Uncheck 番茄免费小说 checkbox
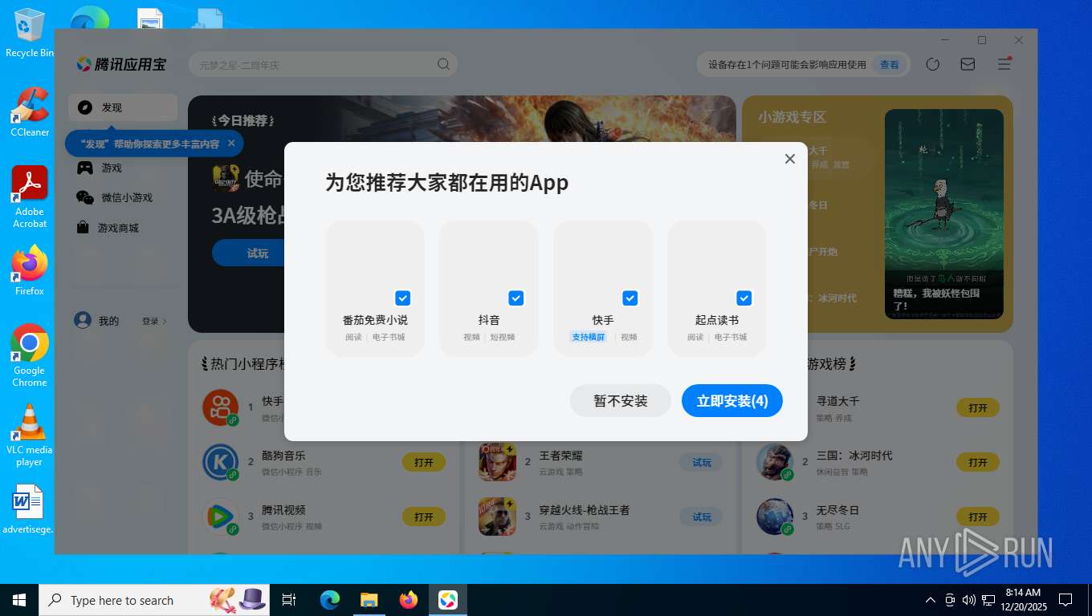 (403, 298)
